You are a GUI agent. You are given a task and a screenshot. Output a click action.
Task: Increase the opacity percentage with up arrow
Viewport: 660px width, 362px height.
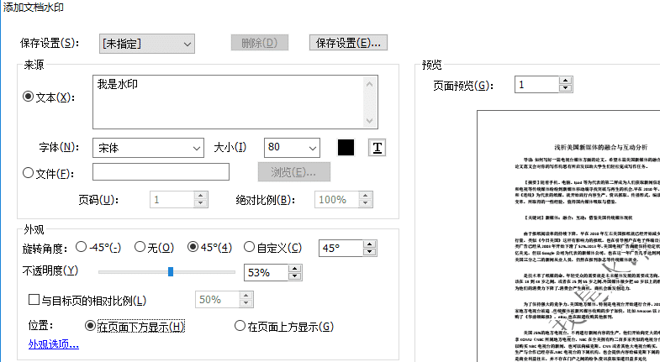point(294,269)
